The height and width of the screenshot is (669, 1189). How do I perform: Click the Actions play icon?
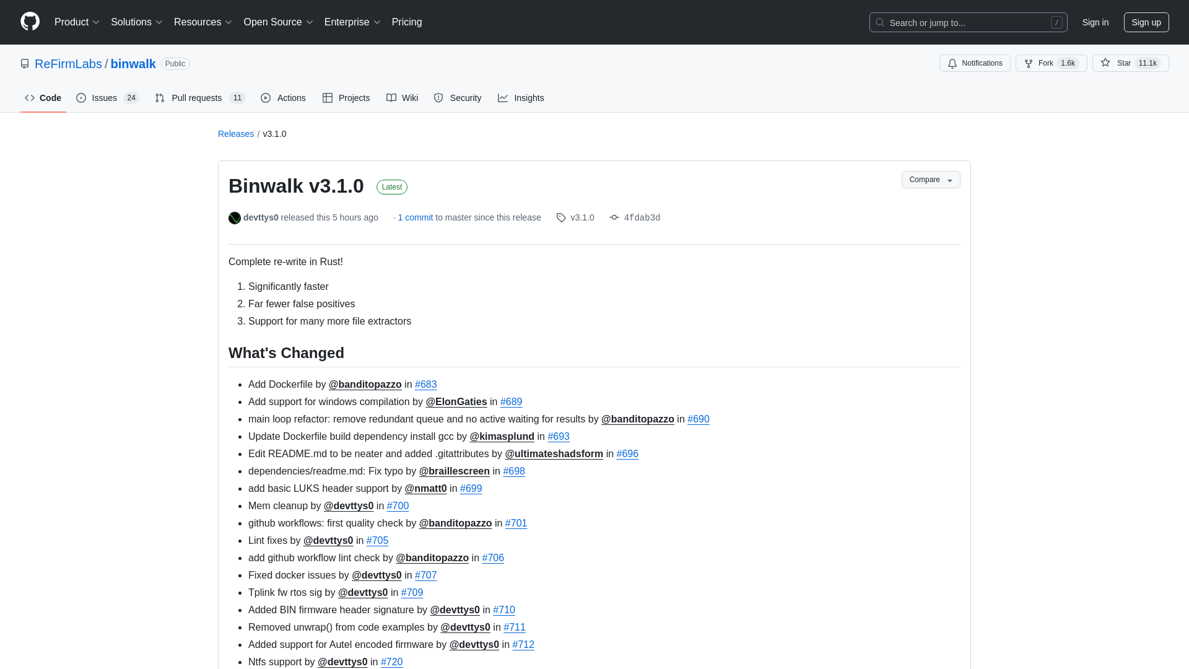(266, 98)
